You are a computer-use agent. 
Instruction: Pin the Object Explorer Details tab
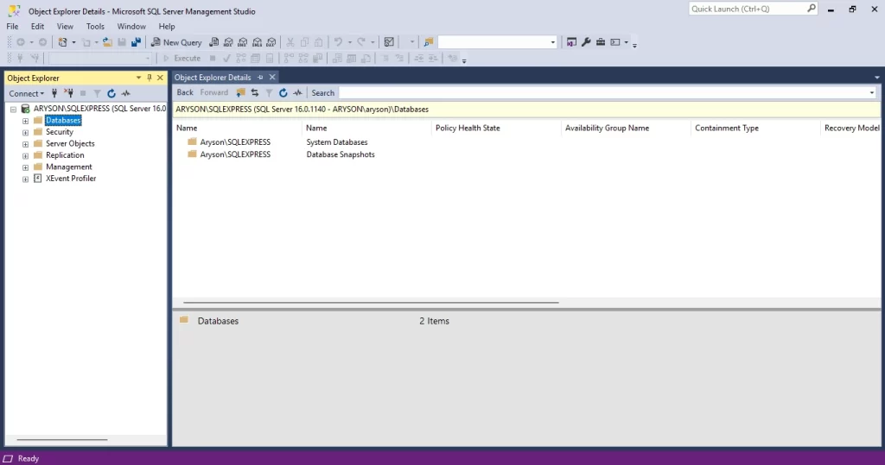point(260,78)
